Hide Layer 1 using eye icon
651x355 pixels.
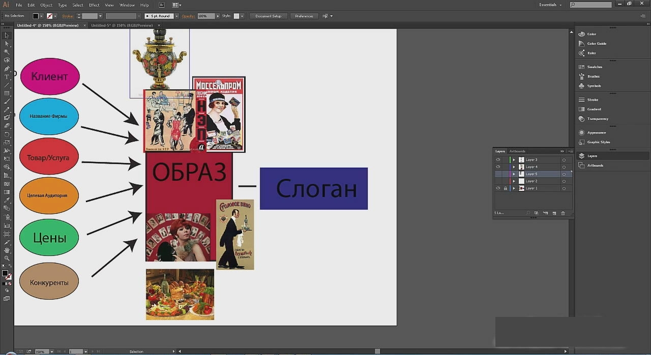coord(498,188)
